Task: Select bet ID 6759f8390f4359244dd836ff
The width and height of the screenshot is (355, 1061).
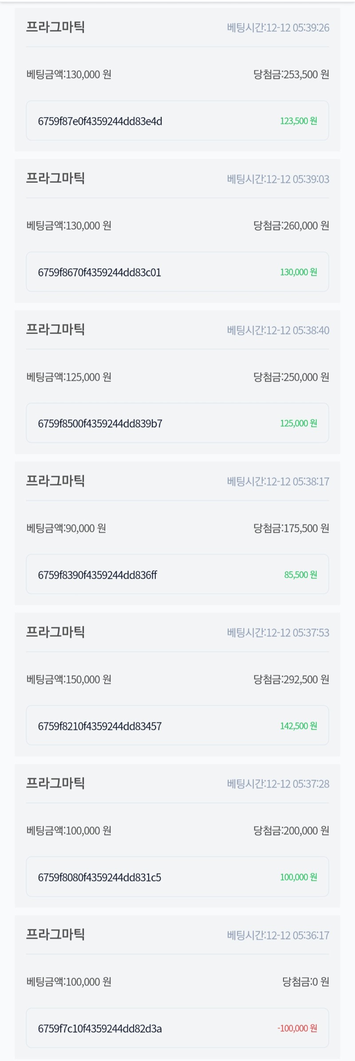Action: tap(97, 575)
